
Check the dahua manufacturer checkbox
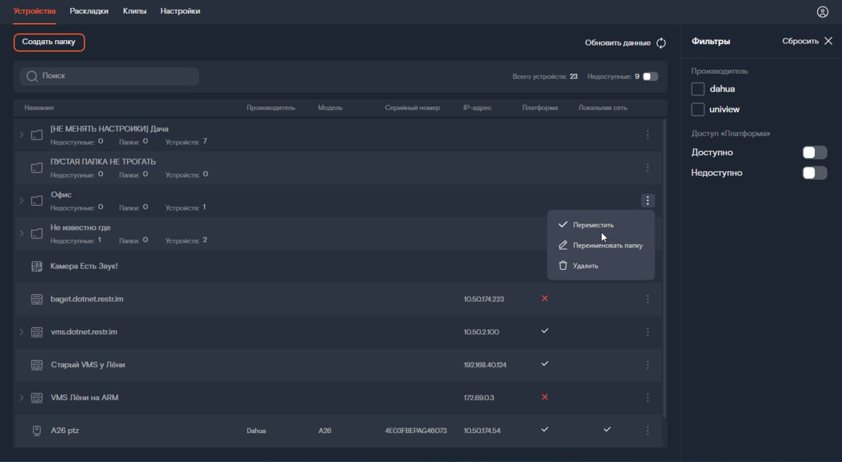point(698,89)
